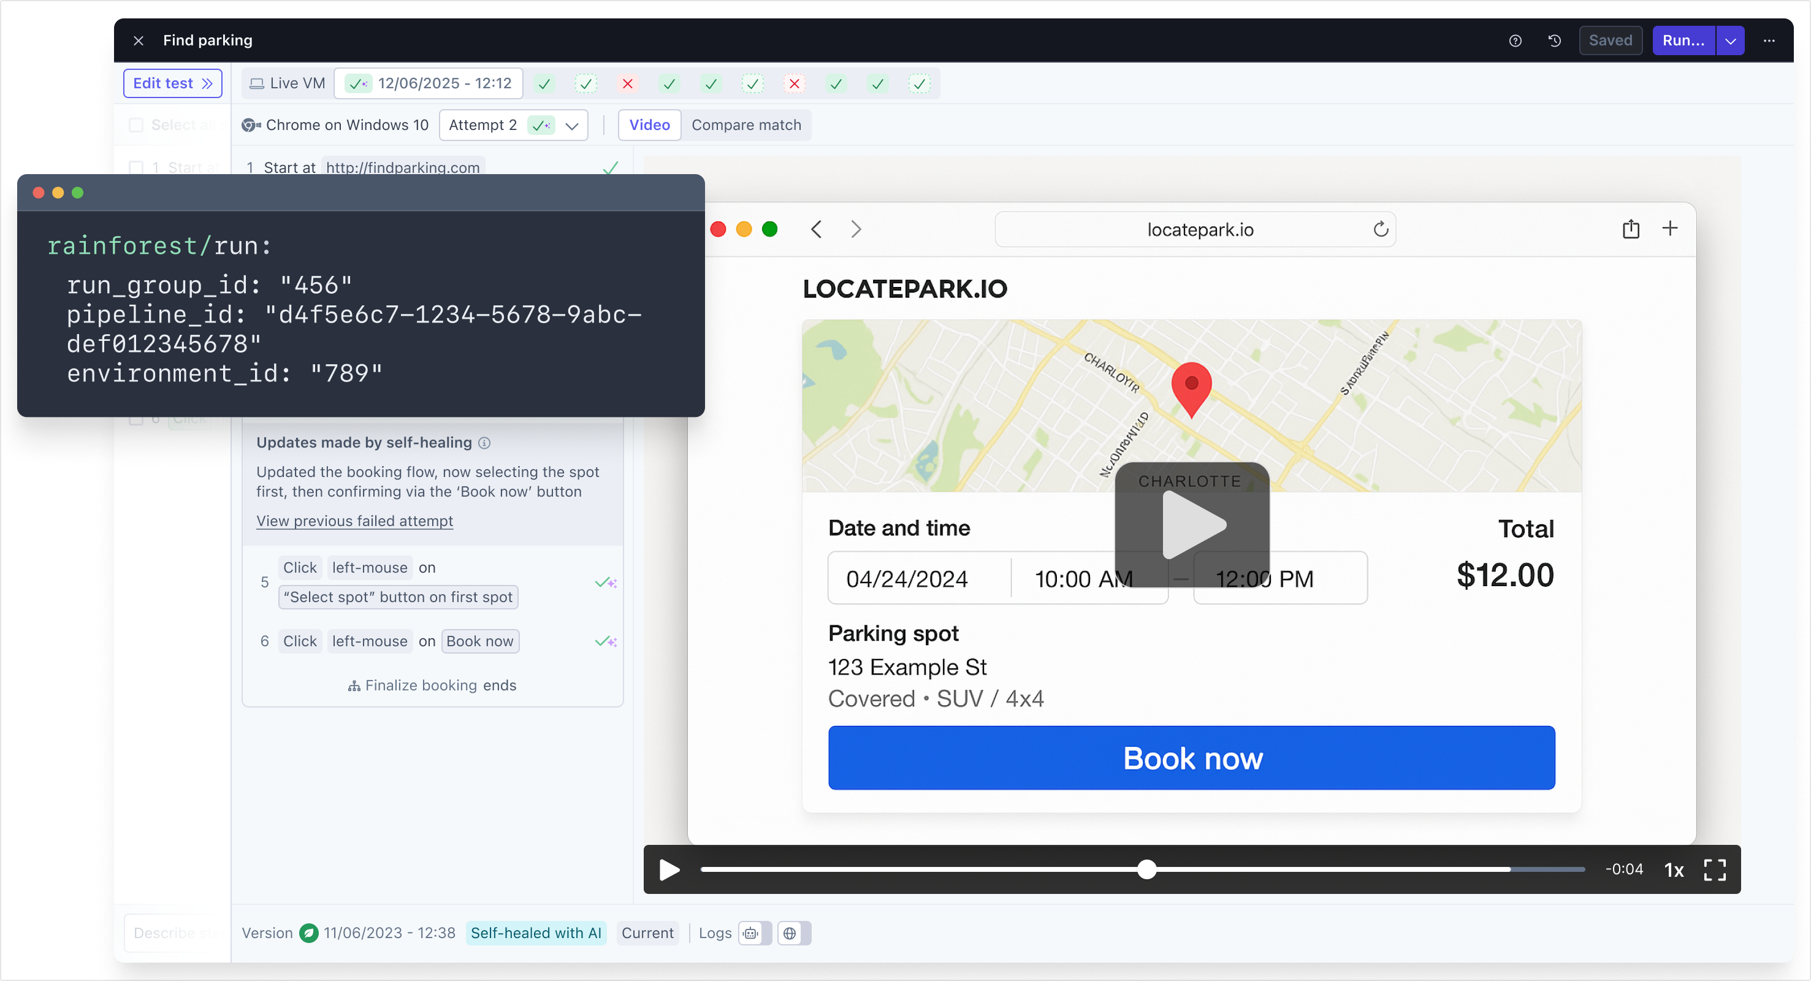Switch to the Compare match tab
The height and width of the screenshot is (981, 1811).
(746, 125)
